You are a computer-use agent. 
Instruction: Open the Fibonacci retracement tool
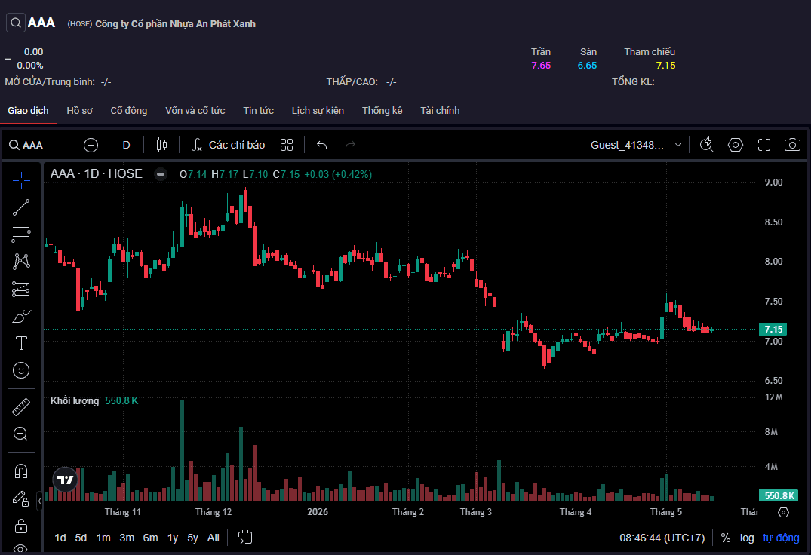(21, 235)
